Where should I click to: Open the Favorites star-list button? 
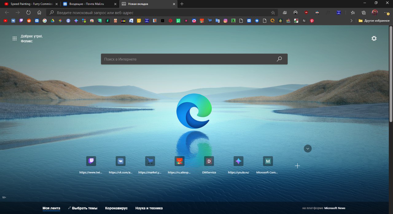(x=353, y=13)
